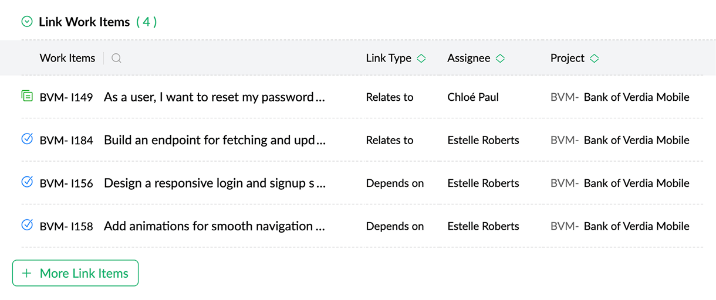Screen dimensions: 716x300
Task: Click the task checkmark icon for BVM-I184
Action: (x=26, y=139)
